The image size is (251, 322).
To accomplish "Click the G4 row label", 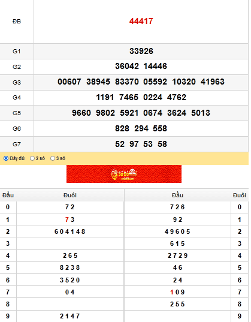I will click(x=17, y=97).
